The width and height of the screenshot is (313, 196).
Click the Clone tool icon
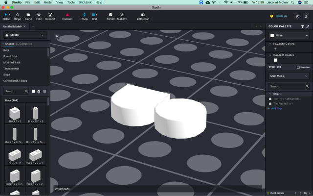click(28, 16)
